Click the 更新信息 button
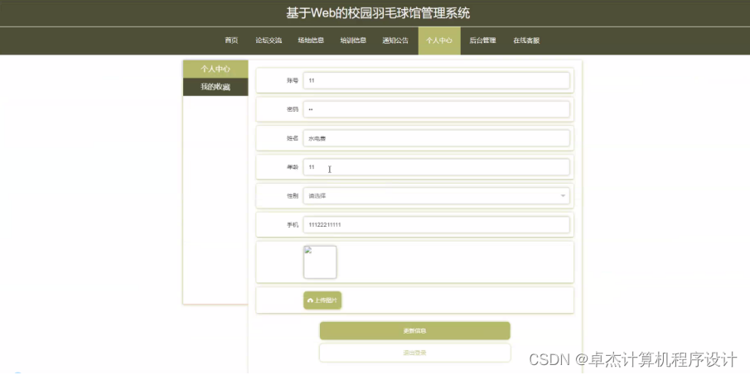 click(x=414, y=330)
